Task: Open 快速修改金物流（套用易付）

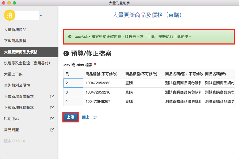Action: pos(27,63)
